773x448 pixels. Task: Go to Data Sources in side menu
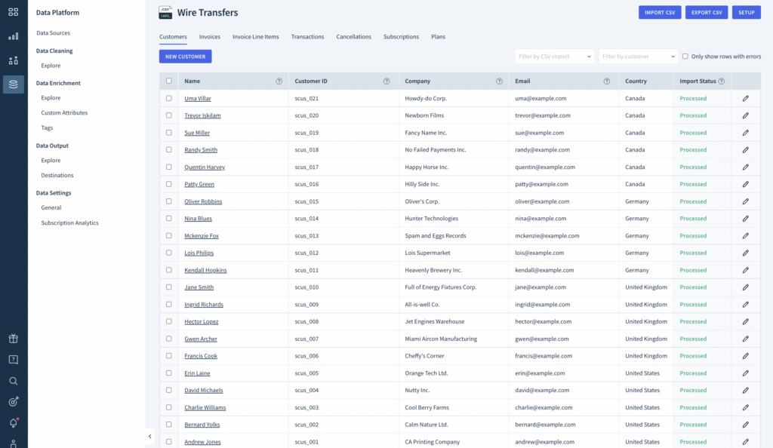click(x=54, y=33)
